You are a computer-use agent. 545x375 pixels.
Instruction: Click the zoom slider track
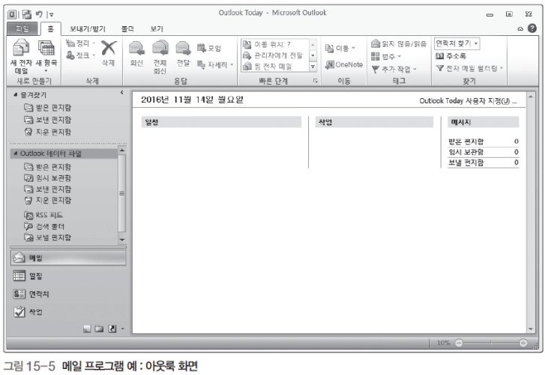tap(491, 343)
